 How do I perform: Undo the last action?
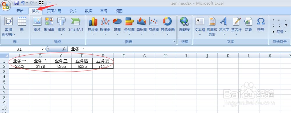23,3
